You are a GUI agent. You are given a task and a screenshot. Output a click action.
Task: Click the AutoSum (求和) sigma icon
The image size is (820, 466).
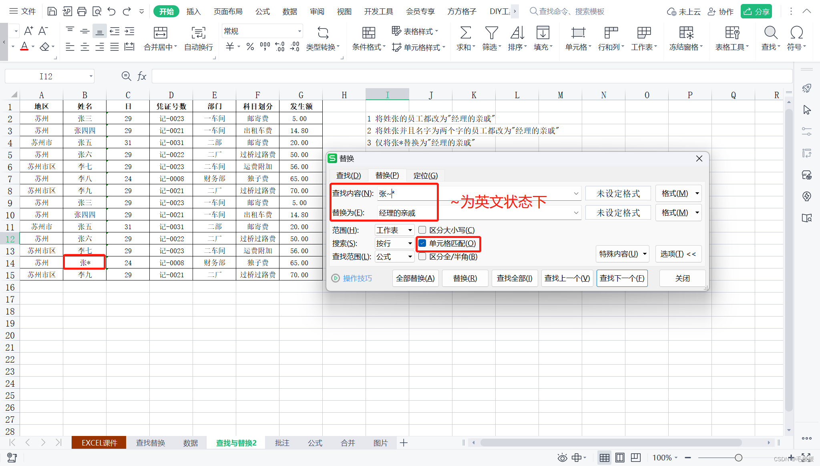click(465, 33)
